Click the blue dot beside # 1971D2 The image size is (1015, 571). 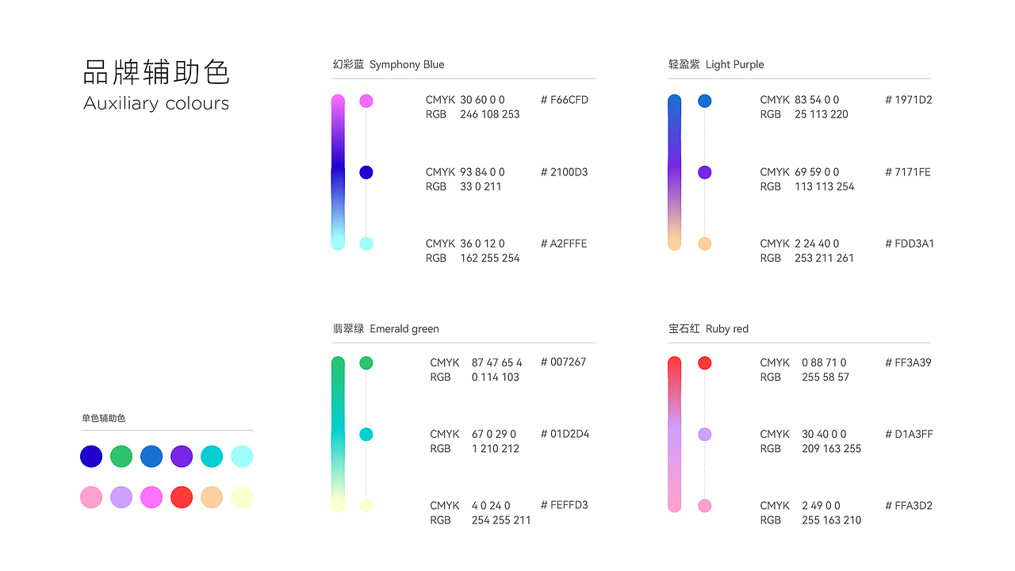pos(704,101)
